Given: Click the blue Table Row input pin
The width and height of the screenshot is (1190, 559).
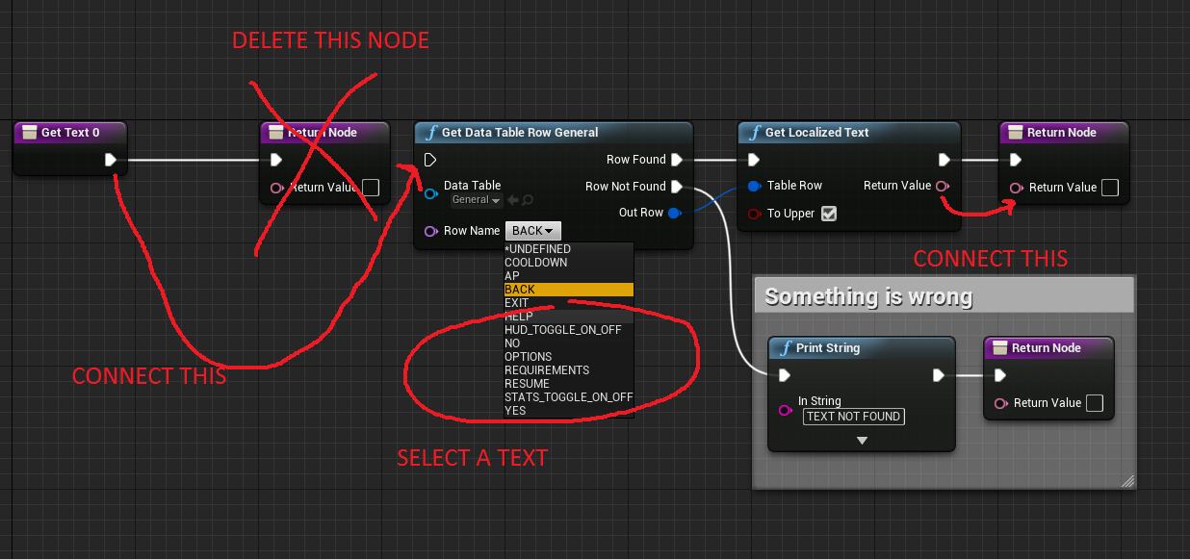Looking at the screenshot, I should click(x=755, y=187).
